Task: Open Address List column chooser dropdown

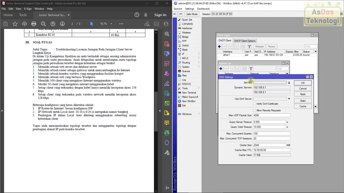Action: pos(287,74)
